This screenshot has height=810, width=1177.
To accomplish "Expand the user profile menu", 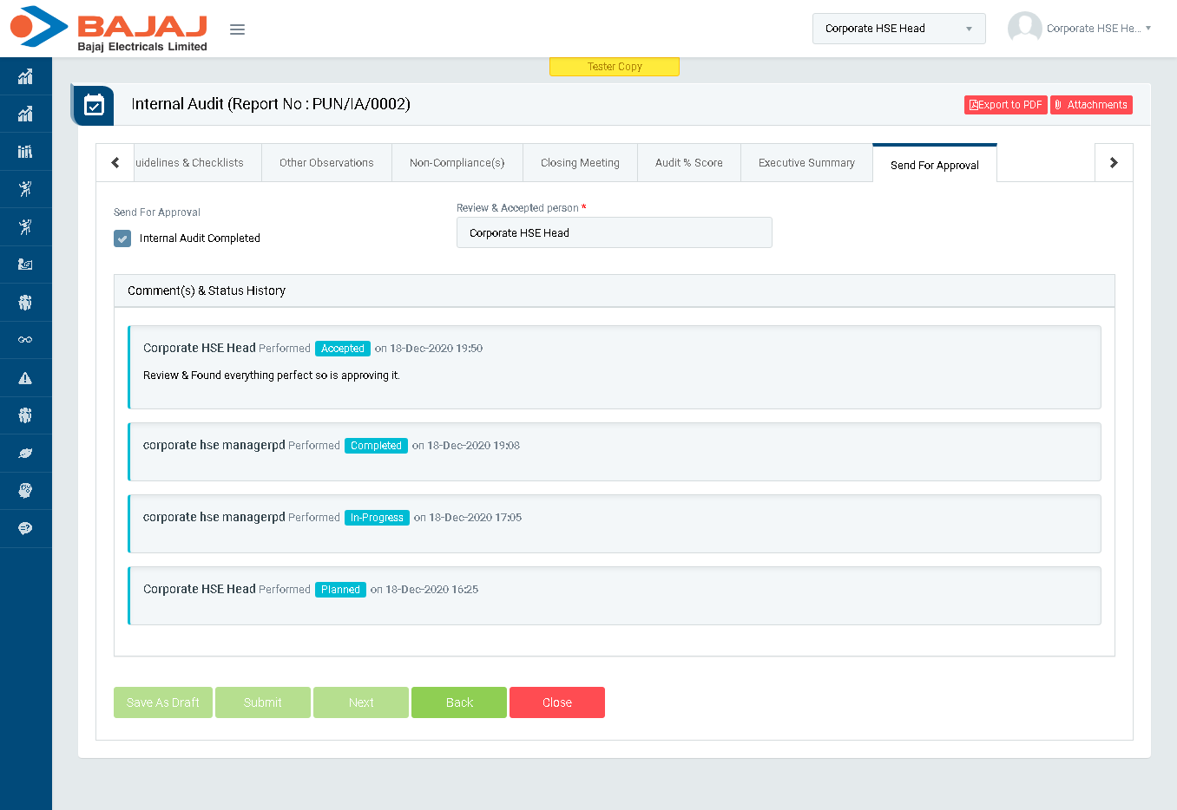I will (1080, 29).
